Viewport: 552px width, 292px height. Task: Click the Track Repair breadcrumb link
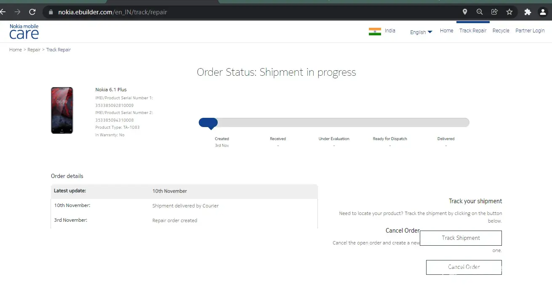tap(59, 50)
